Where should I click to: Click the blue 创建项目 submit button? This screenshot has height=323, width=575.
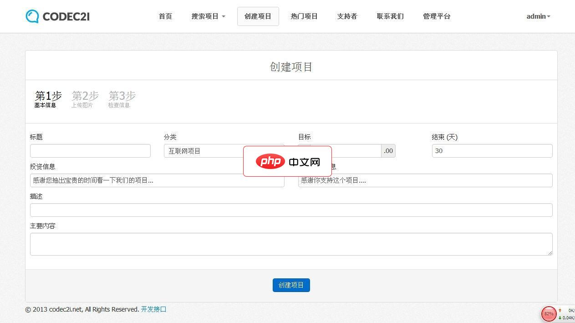291,285
